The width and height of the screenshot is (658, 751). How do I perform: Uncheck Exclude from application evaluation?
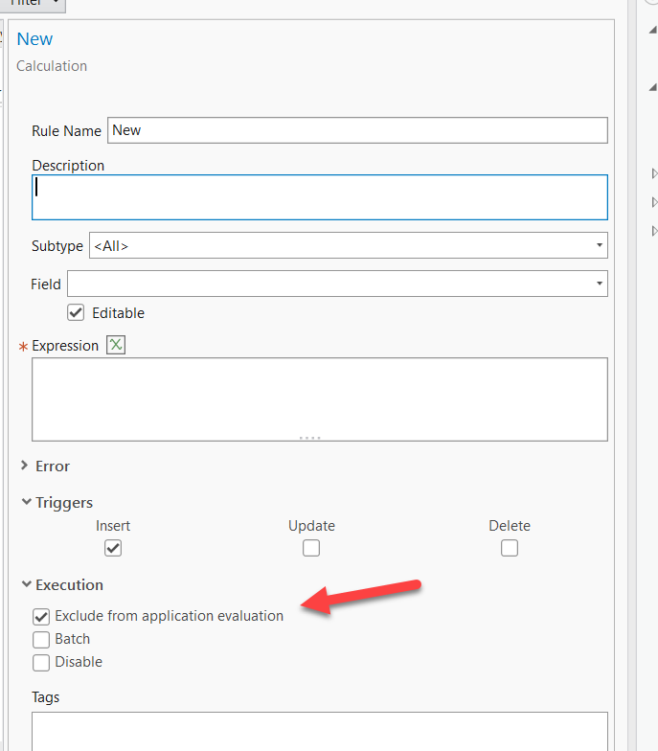[41, 616]
